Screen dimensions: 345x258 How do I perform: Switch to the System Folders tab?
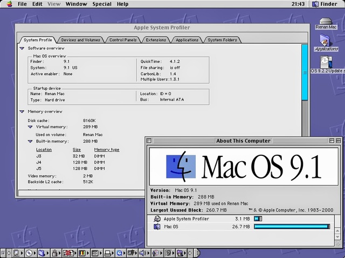(222, 40)
